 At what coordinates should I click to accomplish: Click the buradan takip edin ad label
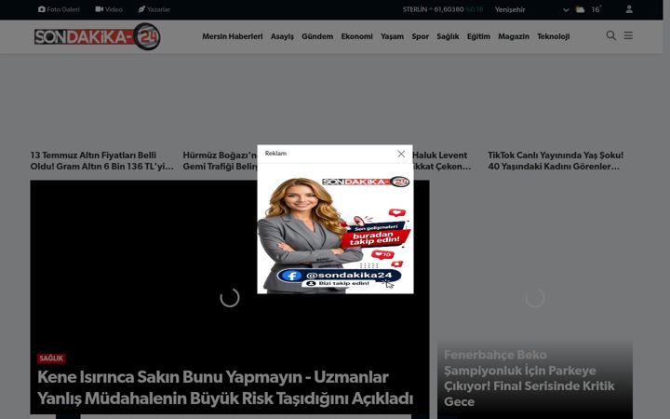375,238
